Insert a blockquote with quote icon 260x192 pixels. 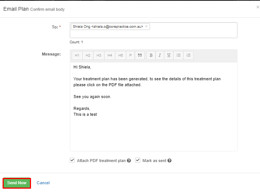tap(140, 55)
